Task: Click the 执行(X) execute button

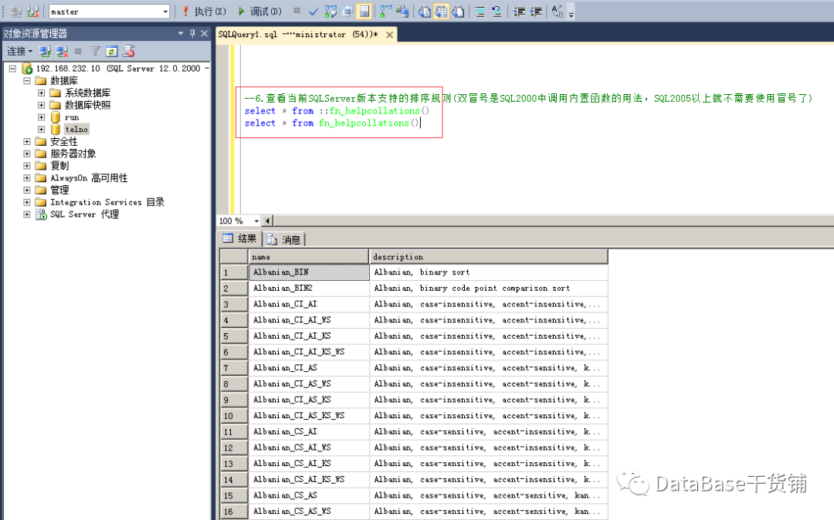Action: tap(204, 11)
